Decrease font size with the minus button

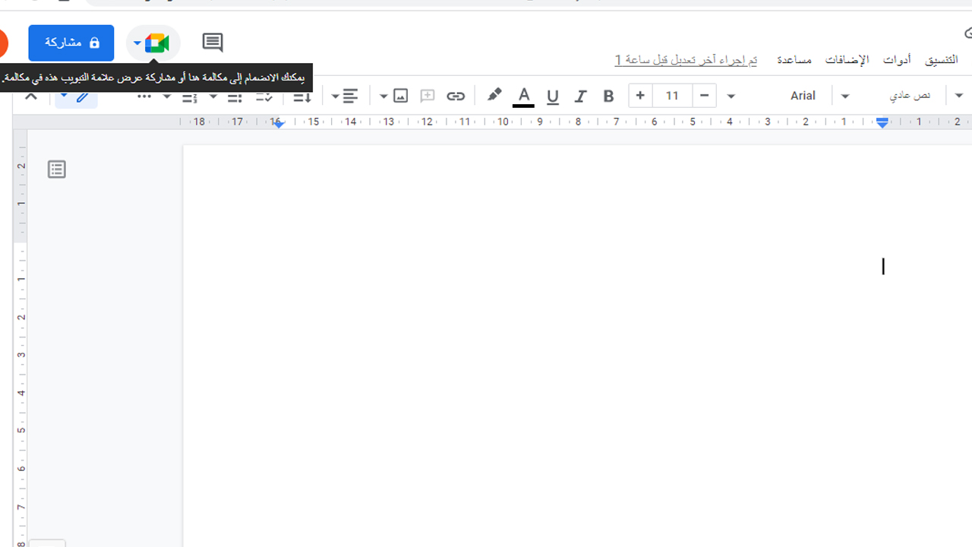click(x=705, y=96)
